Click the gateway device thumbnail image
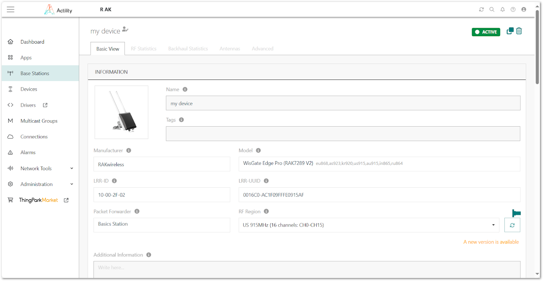Screen dimensions: 543x281 (x=121, y=112)
